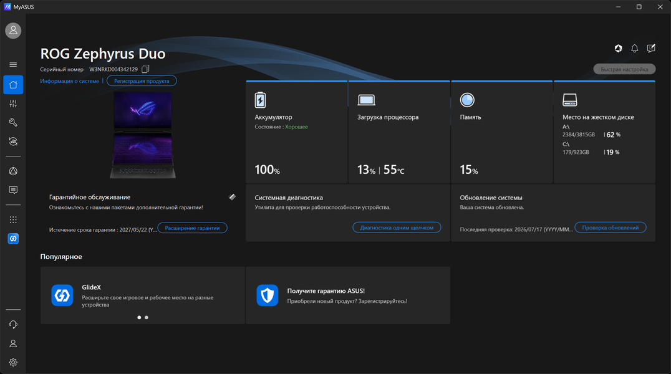Open the wrench maintenance icon in sidebar
The width and height of the screenshot is (671, 374).
click(13, 122)
